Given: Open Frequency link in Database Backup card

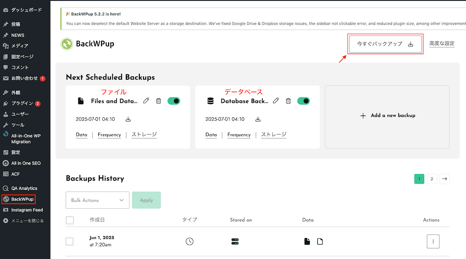Looking at the screenshot, I should coord(239,135).
